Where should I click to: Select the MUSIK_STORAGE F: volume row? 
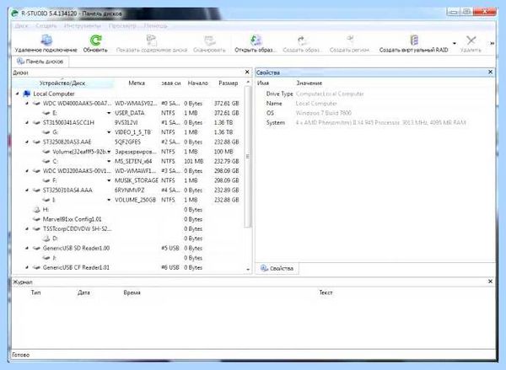click(128, 180)
